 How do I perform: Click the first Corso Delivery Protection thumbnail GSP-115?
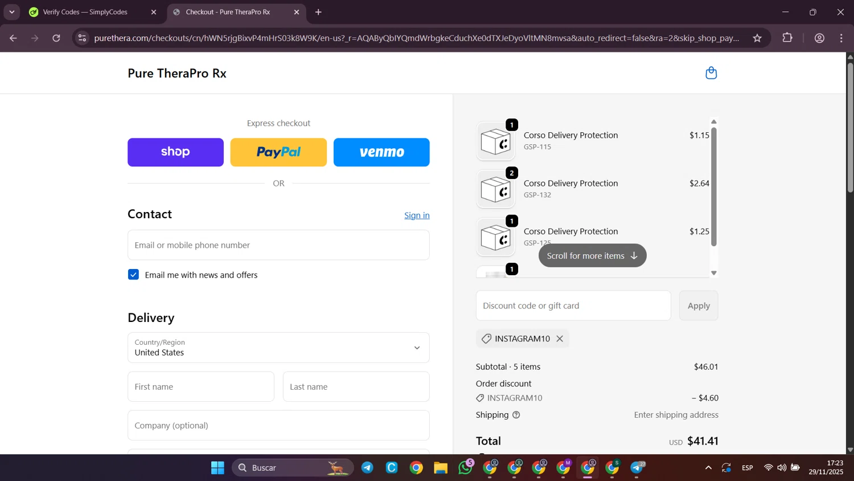(496, 141)
